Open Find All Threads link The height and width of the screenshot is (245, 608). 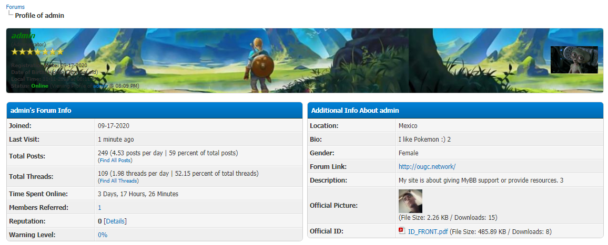[118, 180]
